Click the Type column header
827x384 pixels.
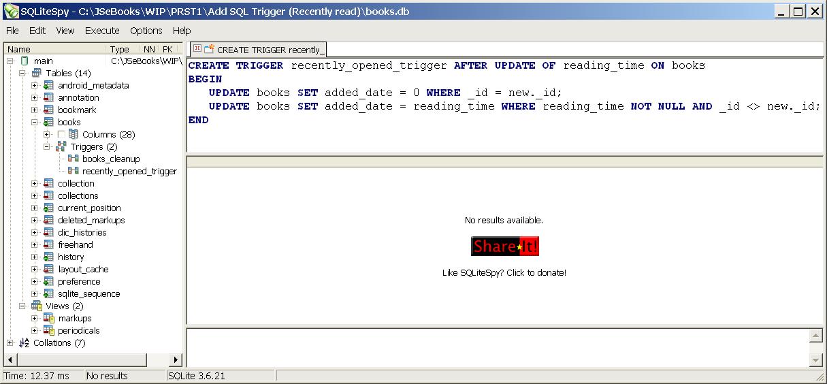(x=123, y=49)
